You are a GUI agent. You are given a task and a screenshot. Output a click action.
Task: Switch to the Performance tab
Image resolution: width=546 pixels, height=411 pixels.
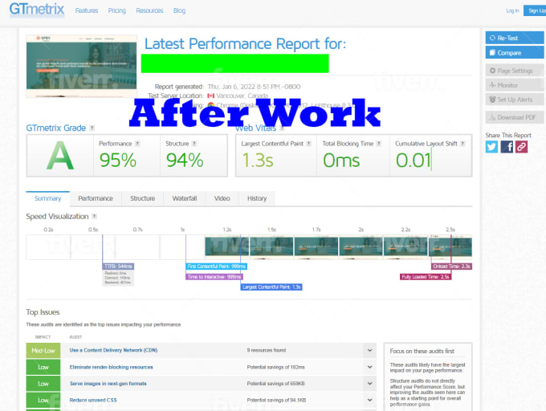[96, 198]
